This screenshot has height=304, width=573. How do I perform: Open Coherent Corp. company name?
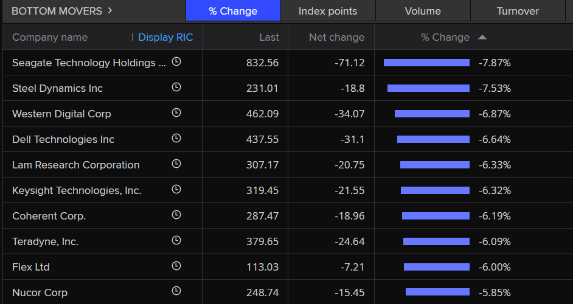[49, 216]
